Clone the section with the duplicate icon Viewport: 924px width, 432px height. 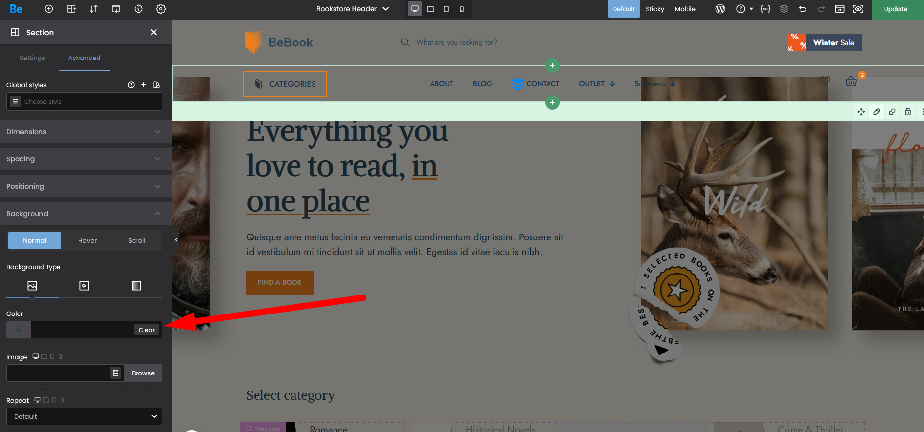[x=892, y=112]
